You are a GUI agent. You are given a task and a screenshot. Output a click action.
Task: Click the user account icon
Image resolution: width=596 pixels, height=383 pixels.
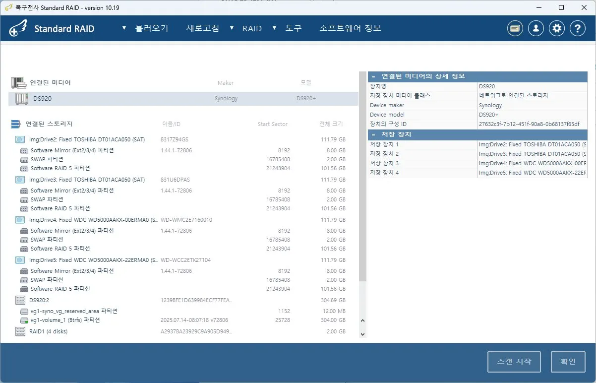536,29
